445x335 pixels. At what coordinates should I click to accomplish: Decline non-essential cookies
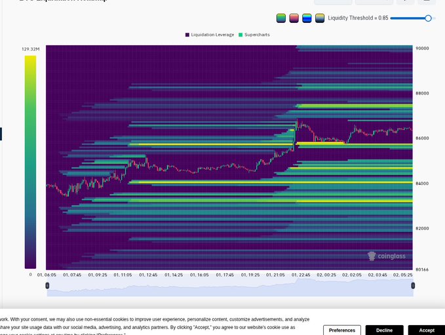click(x=384, y=330)
